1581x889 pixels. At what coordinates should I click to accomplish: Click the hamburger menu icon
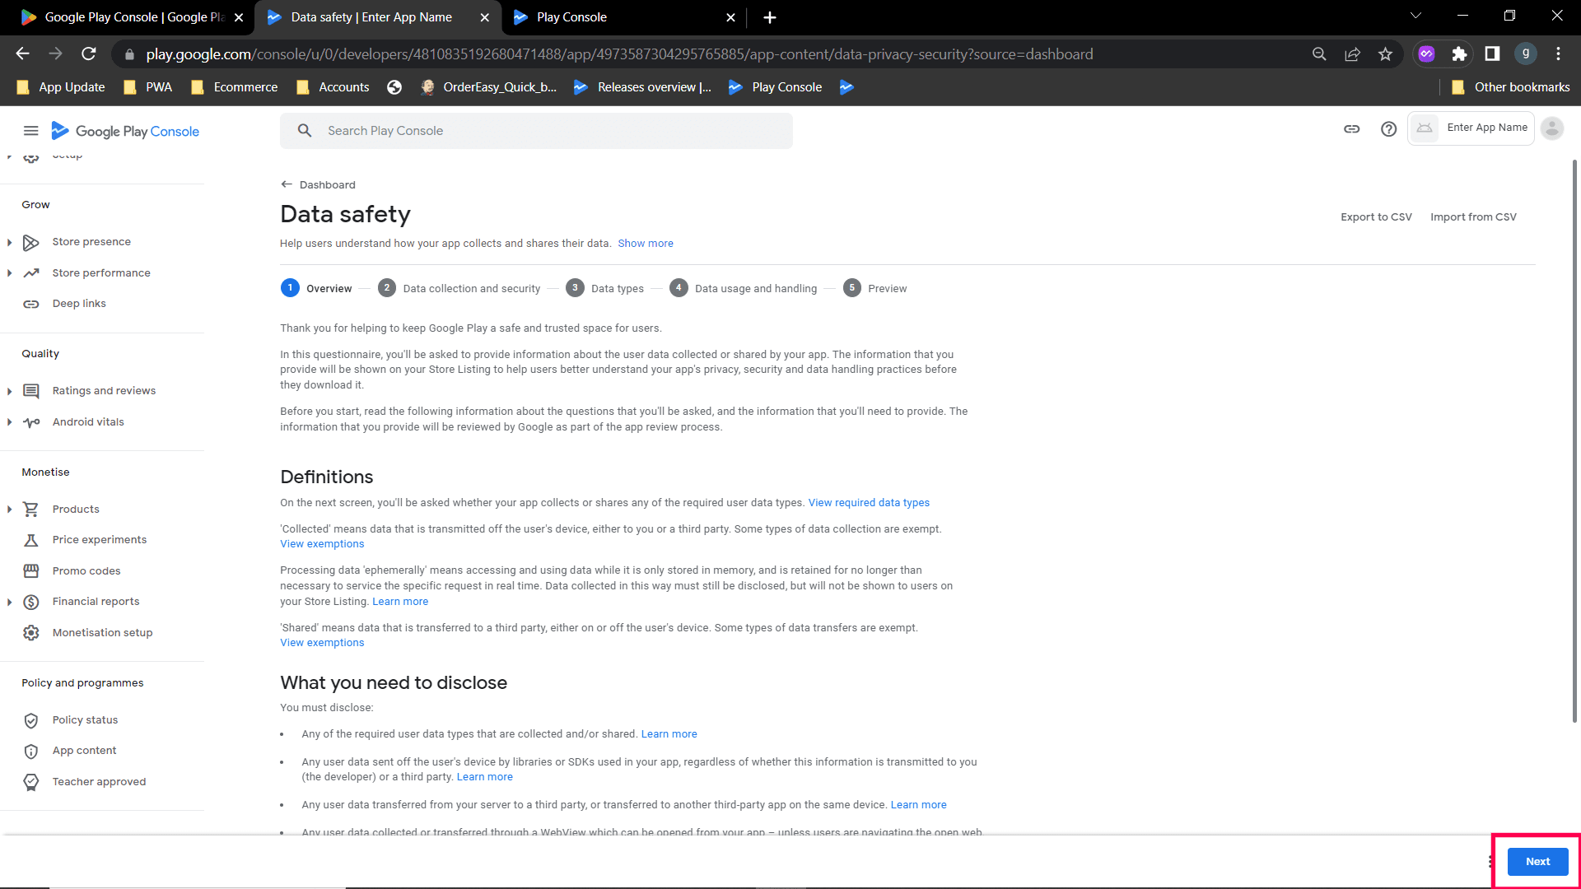(x=30, y=131)
